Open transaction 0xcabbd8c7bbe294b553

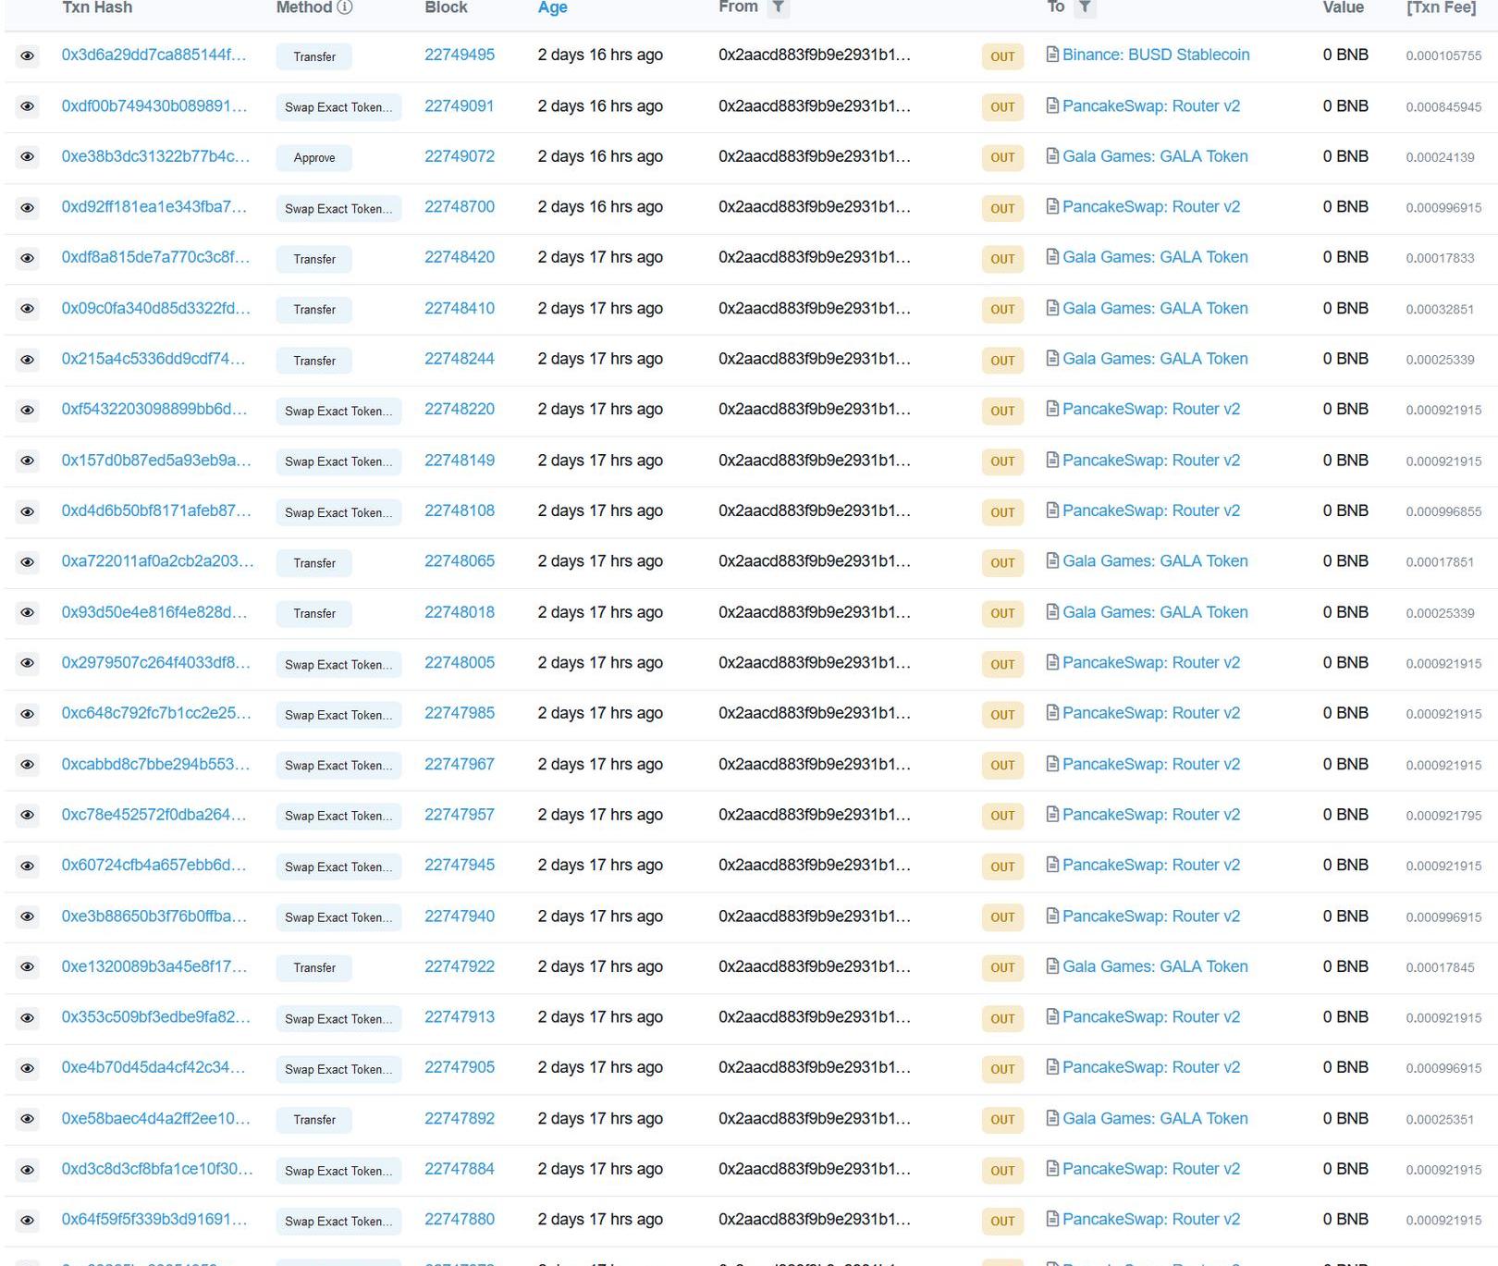155,764
